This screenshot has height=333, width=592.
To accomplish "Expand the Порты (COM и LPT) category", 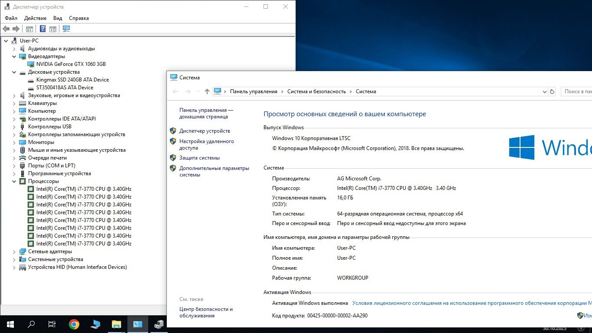I will (x=14, y=166).
